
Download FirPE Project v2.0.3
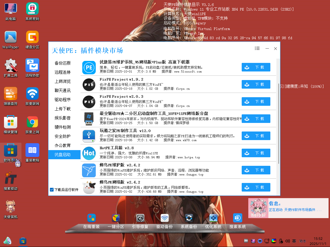pos(256,101)
